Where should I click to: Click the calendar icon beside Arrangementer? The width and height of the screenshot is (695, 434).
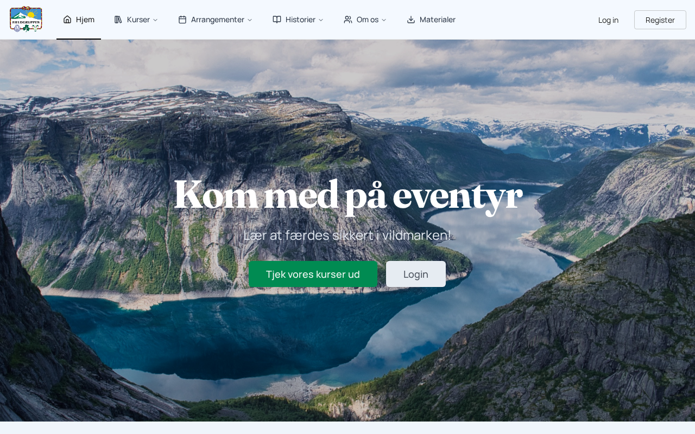182,20
